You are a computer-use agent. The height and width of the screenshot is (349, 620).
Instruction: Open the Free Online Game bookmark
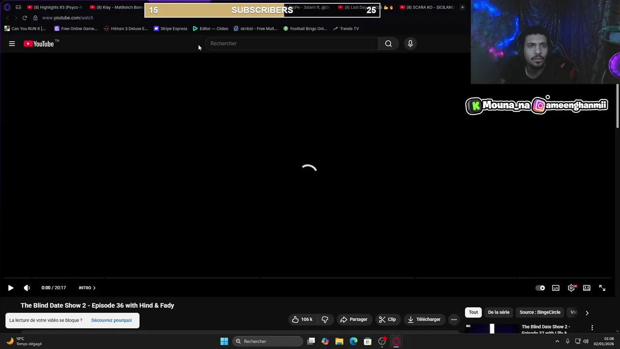coord(76,29)
